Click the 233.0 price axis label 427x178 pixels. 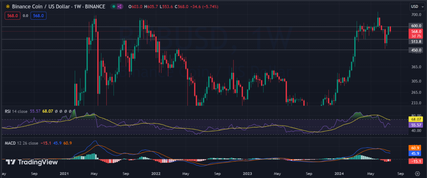click(x=416, y=103)
